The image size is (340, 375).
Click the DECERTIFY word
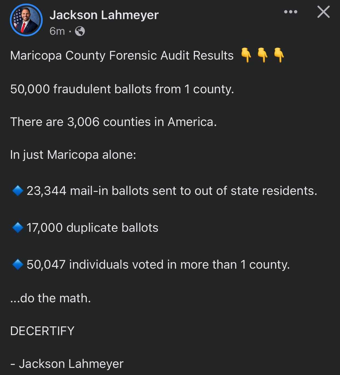[42, 331]
